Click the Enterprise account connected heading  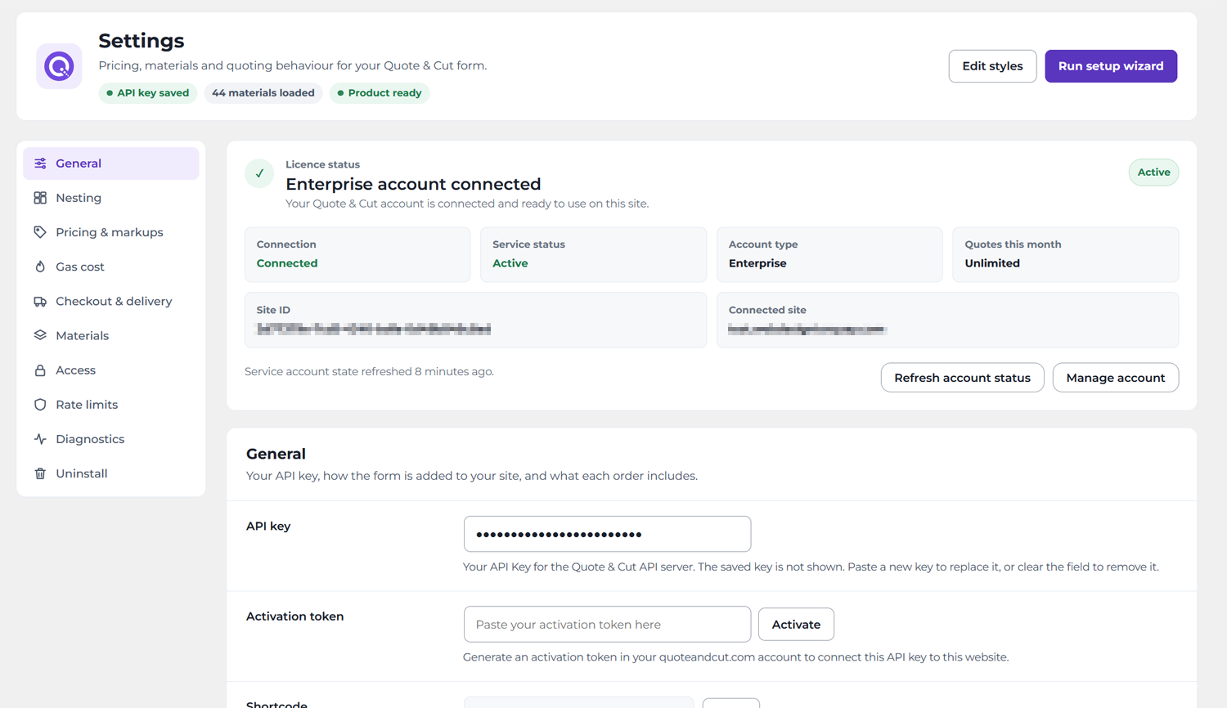413,184
